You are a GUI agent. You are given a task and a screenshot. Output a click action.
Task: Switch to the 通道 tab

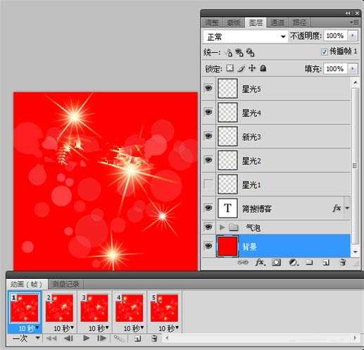pyautogui.click(x=277, y=23)
